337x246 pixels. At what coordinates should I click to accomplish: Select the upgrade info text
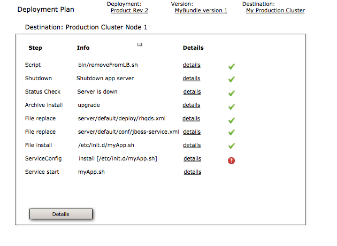point(89,105)
